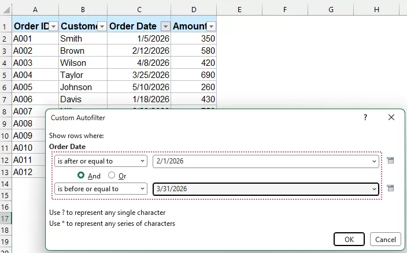407x253 pixels.
Task: Click cell A002
Action: tap(35, 51)
